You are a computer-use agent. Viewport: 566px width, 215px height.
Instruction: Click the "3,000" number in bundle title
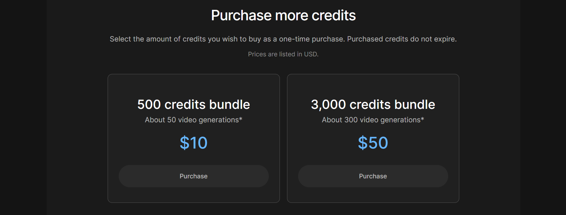328,105
